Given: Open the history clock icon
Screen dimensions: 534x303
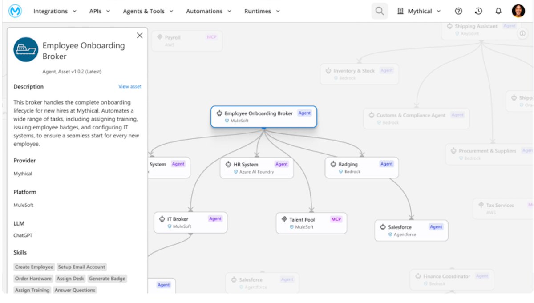Looking at the screenshot, I should point(478,11).
